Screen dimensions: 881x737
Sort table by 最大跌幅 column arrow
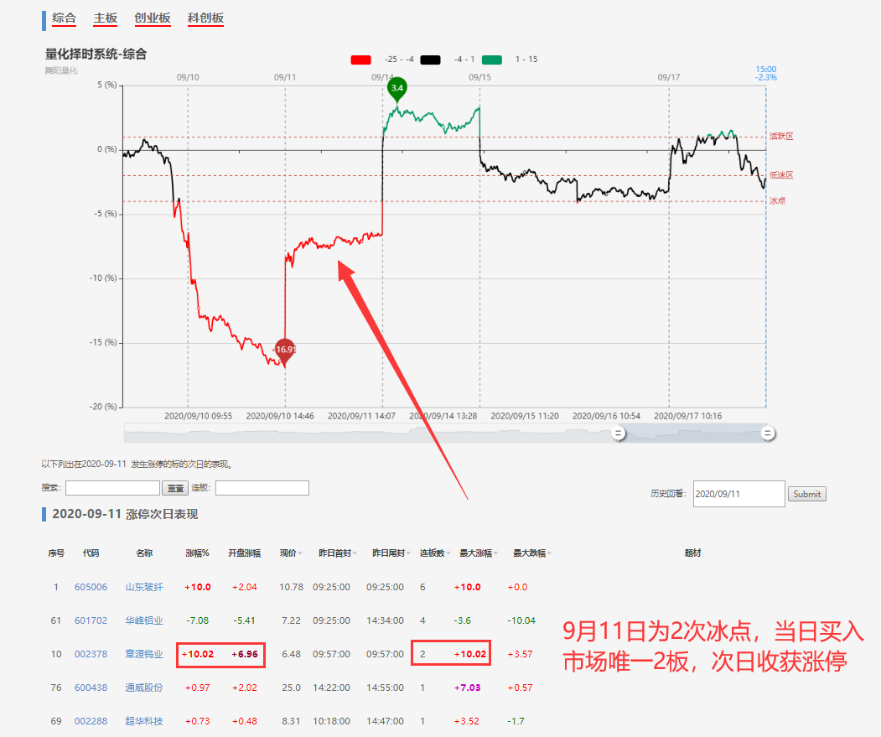pos(549,553)
